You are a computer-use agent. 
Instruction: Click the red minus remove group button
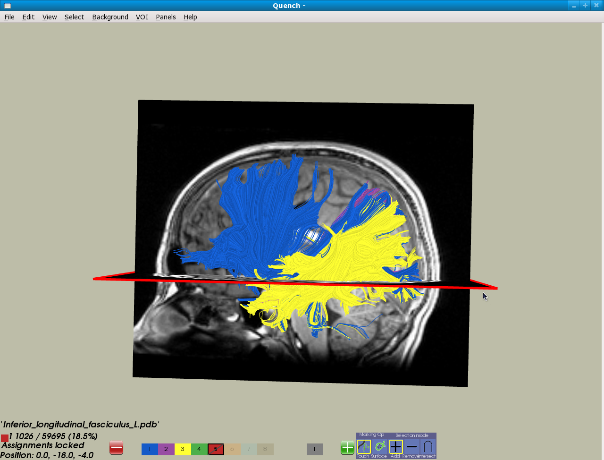(x=116, y=448)
